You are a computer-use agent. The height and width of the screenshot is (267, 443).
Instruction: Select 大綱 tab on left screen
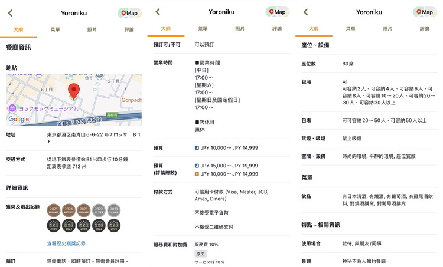pos(18,29)
